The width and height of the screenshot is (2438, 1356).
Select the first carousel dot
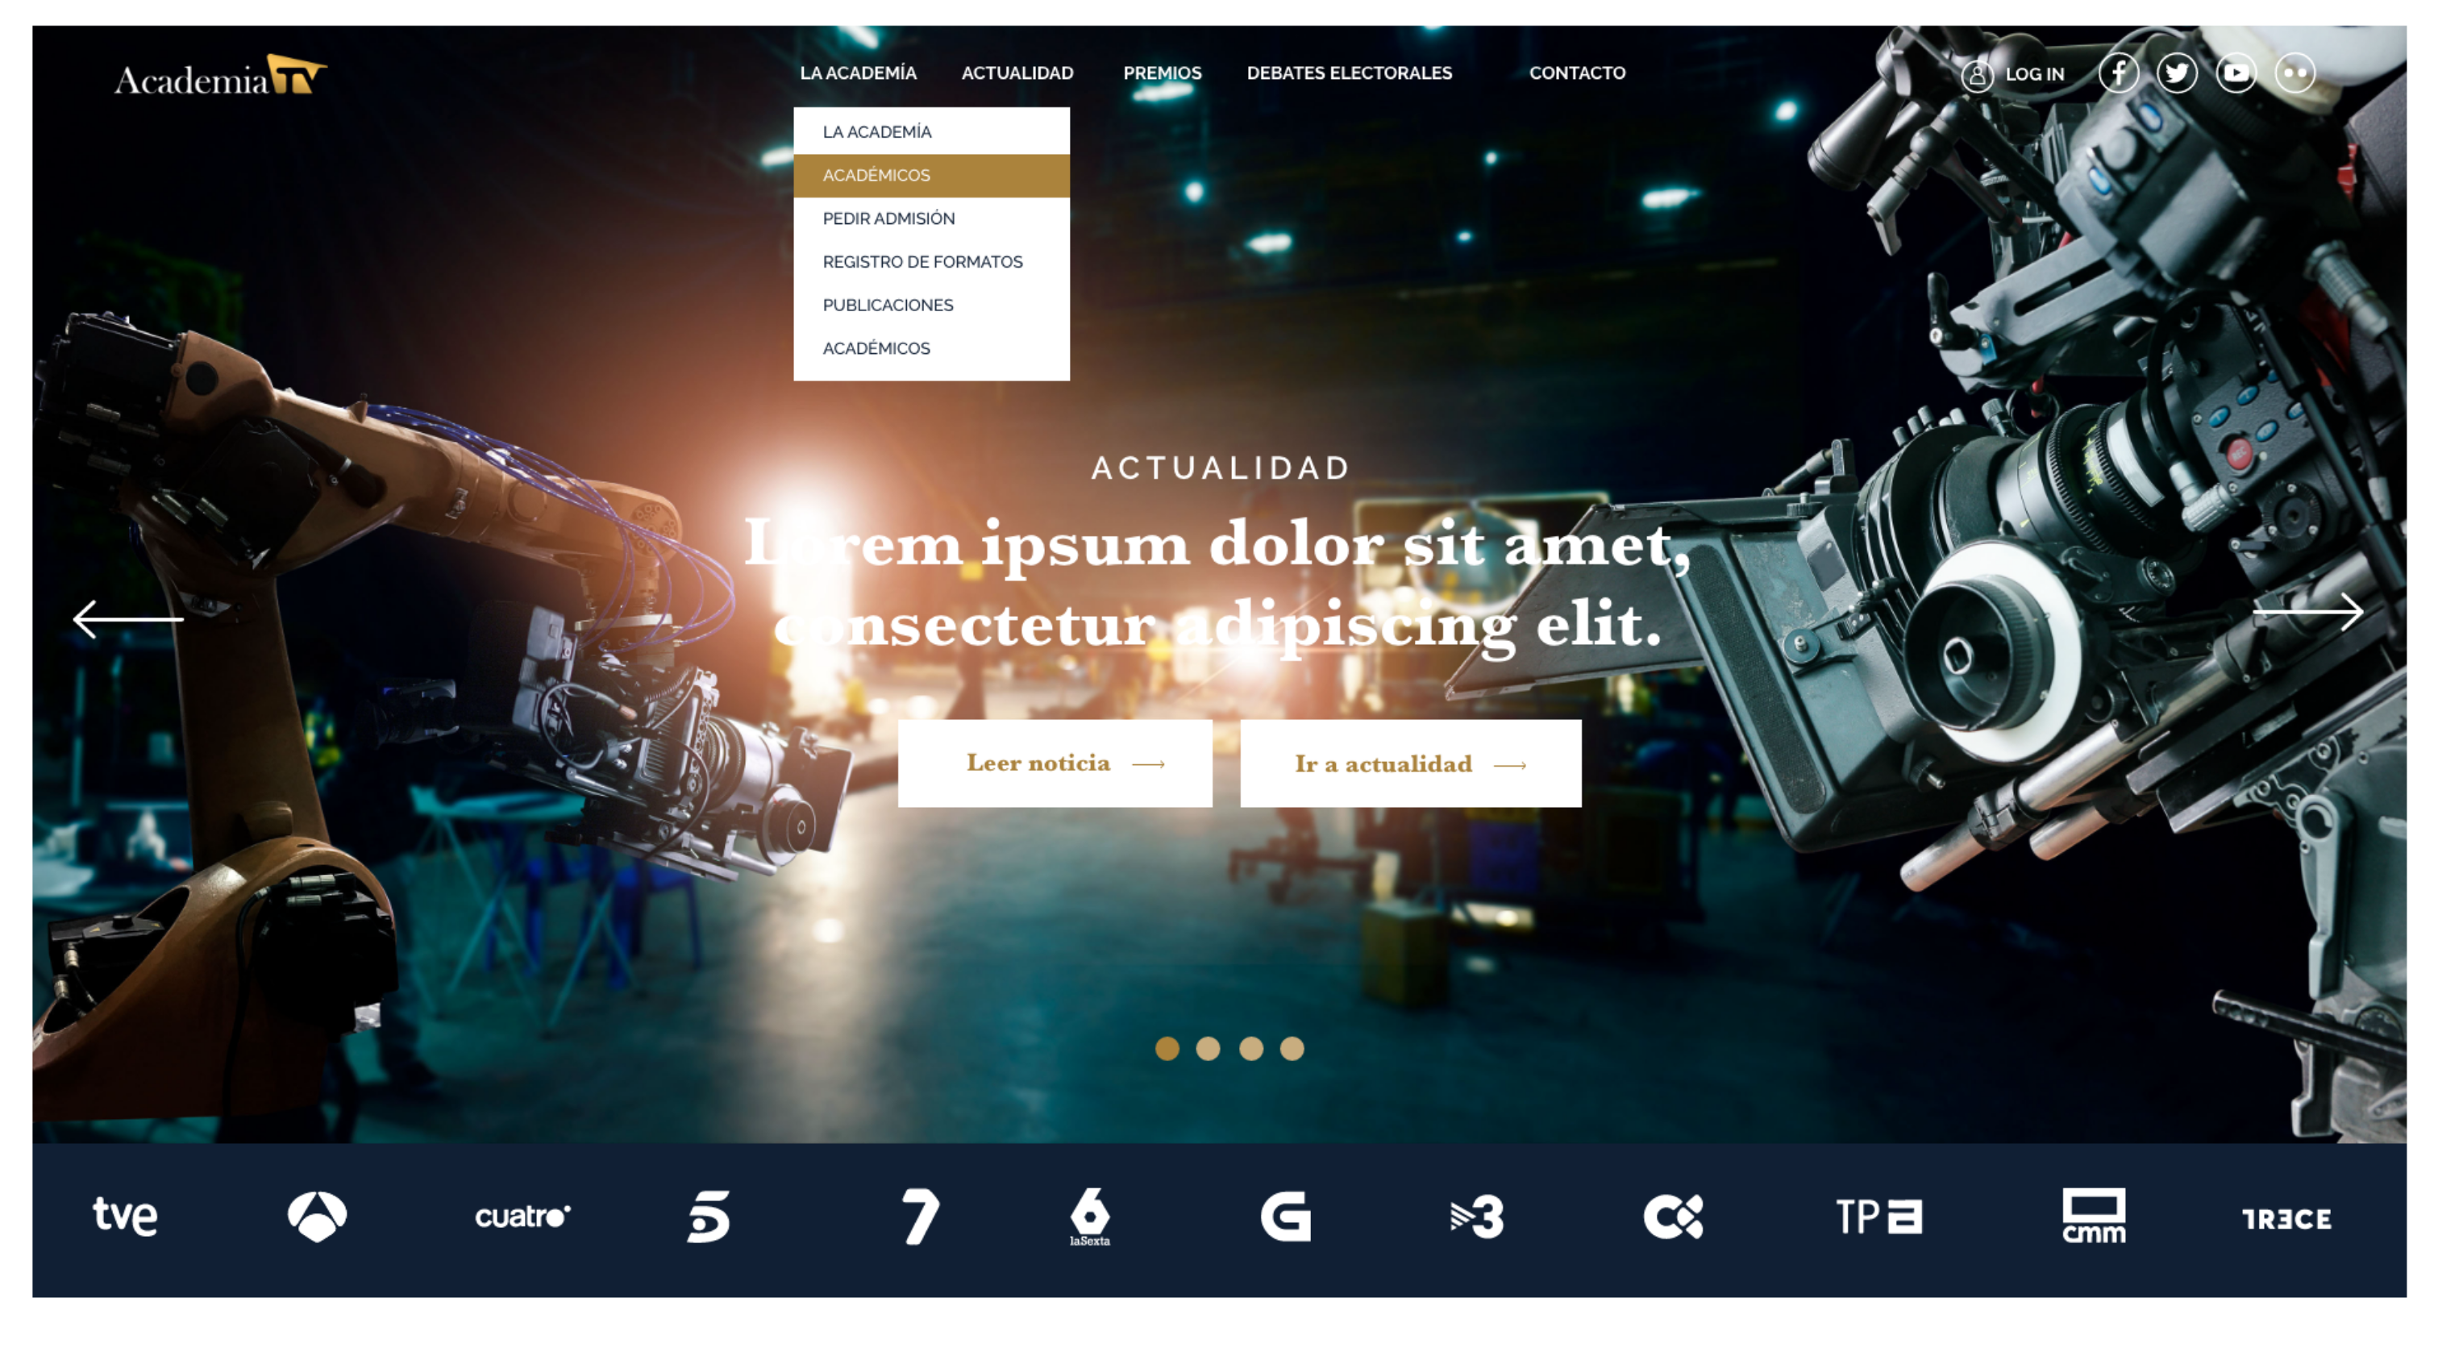(1167, 1049)
